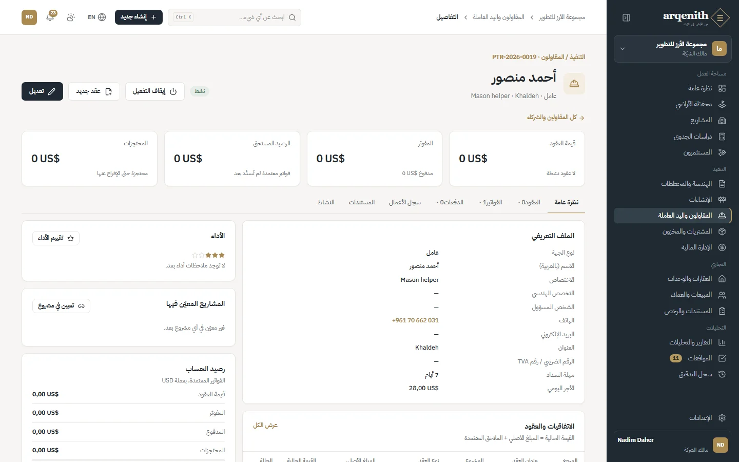Click المقاولون واليد العاملة breadcrumb
This screenshot has width=739, height=462.
pyautogui.click(x=498, y=17)
